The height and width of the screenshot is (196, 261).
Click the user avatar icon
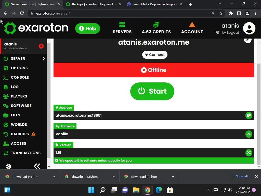pos(249,28)
